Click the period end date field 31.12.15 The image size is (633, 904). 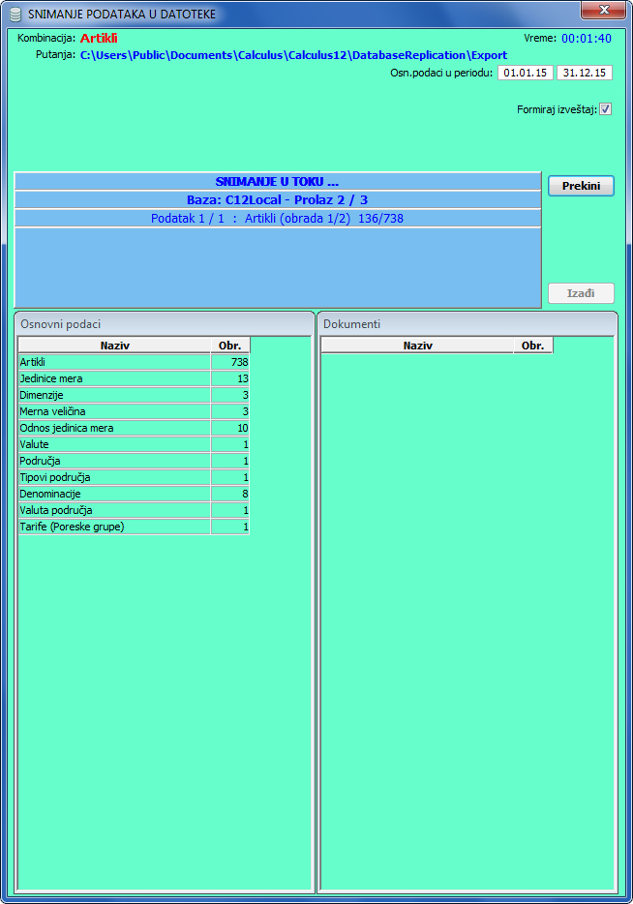tap(585, 74)
